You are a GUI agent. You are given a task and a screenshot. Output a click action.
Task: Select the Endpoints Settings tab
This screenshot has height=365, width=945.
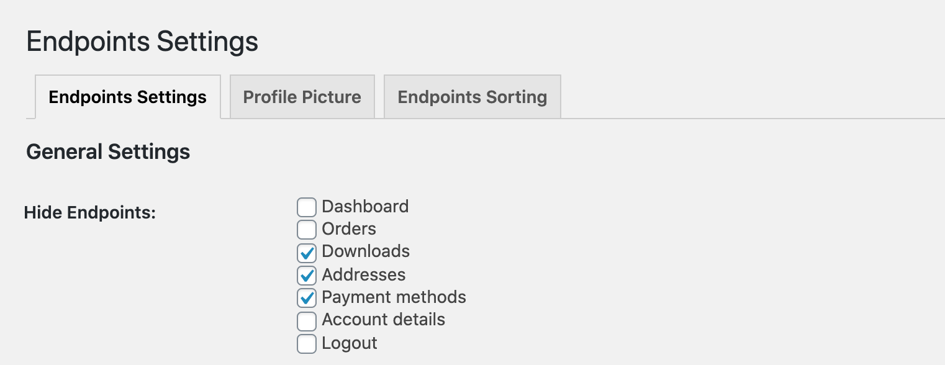point(127,97)
